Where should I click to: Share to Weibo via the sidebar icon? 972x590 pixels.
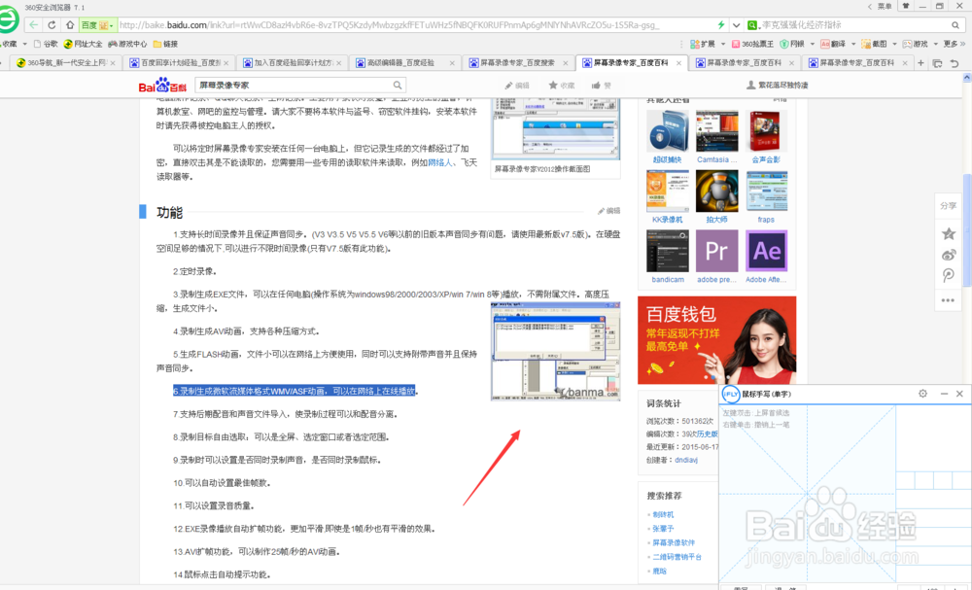coord(949,255)
